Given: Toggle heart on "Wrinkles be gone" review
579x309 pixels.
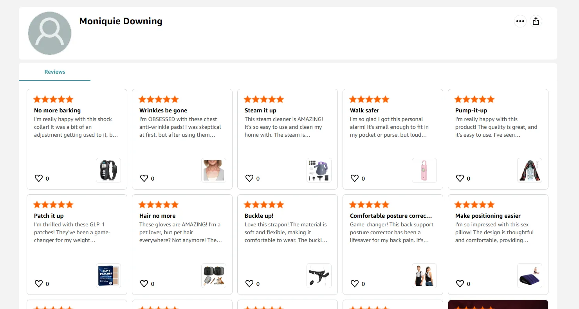Looking at the screenshot, I should [144, 179].
